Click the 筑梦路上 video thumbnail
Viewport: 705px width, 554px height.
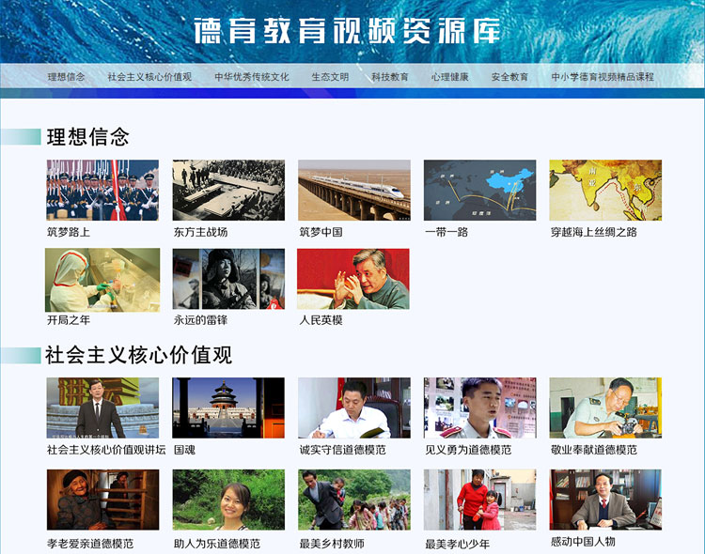coord(102,190)
